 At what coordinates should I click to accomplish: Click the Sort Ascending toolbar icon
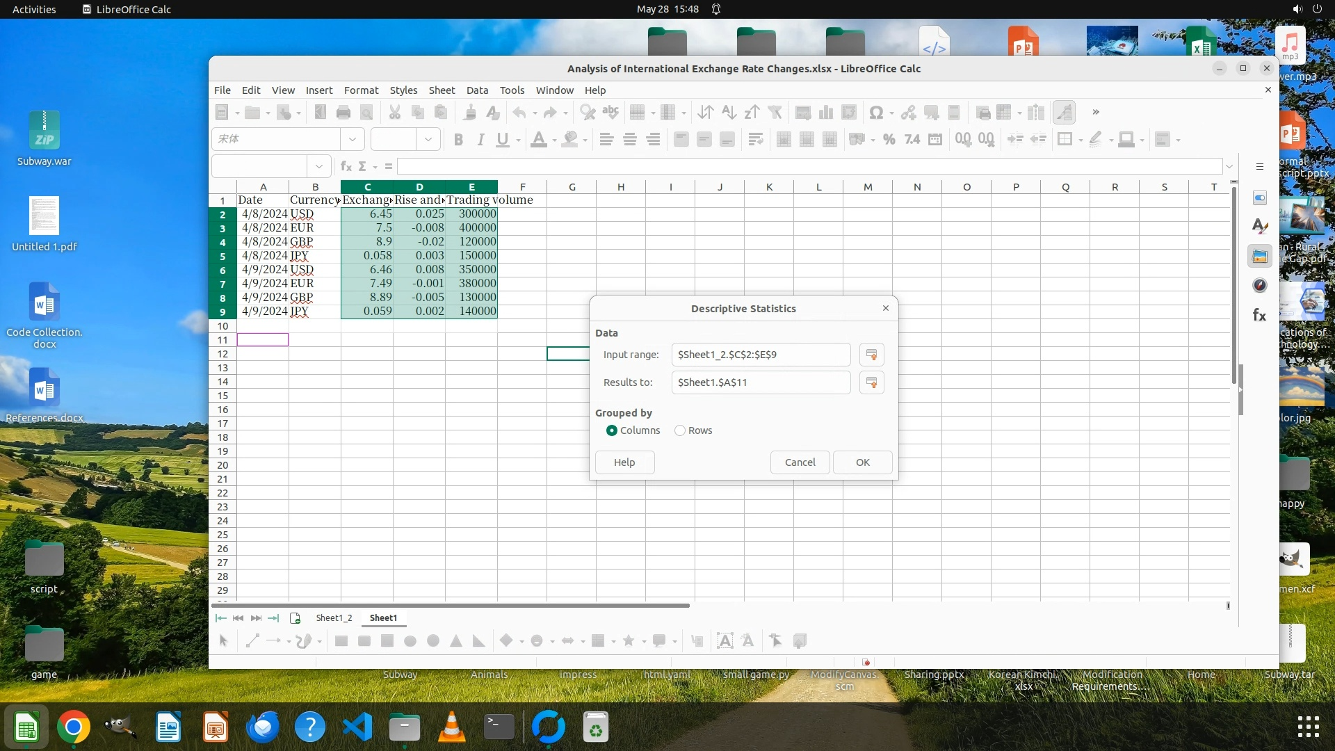point(729,113)
